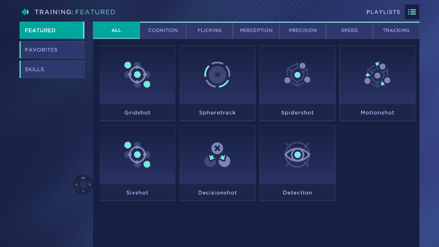
Task: Open the Favorites sidebar section
Action: pos(52,50)
